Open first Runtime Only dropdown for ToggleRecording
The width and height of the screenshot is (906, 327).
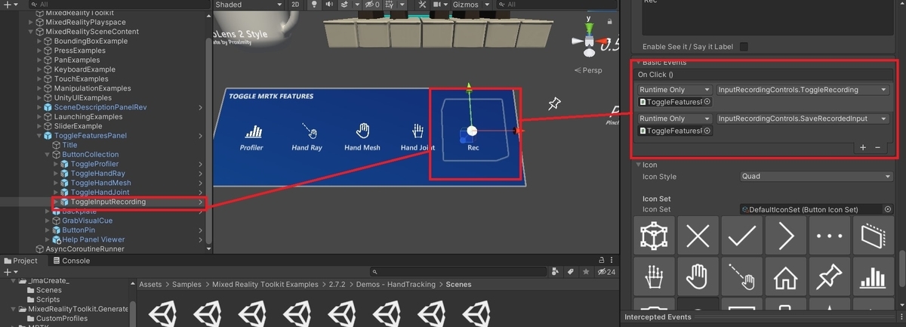click(674, 90)
